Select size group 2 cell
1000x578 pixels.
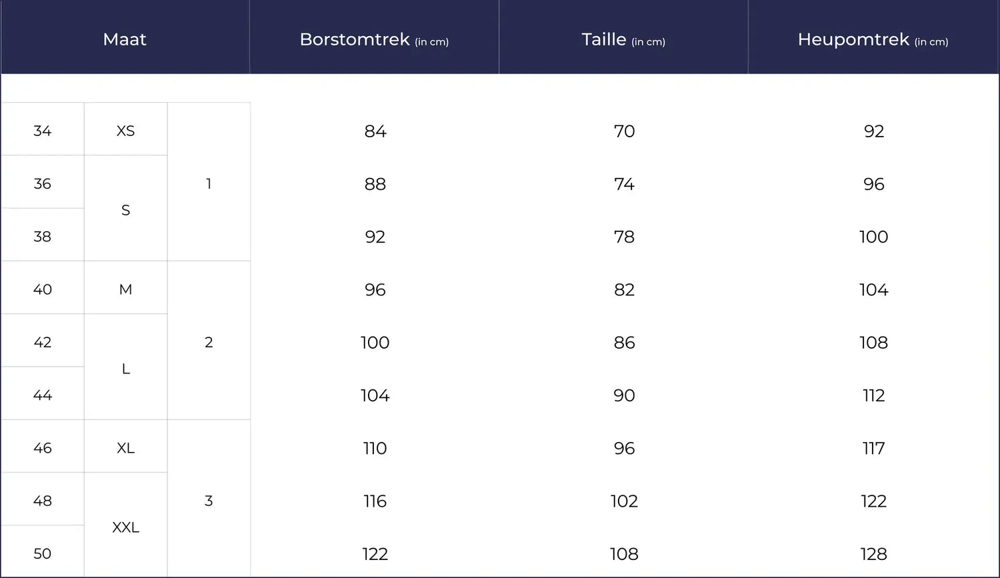pos(209,342)
